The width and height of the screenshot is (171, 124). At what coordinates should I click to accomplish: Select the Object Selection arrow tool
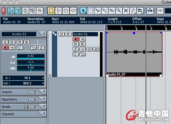83,11
